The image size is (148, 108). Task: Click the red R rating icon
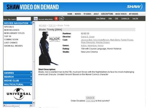point(56,19)
